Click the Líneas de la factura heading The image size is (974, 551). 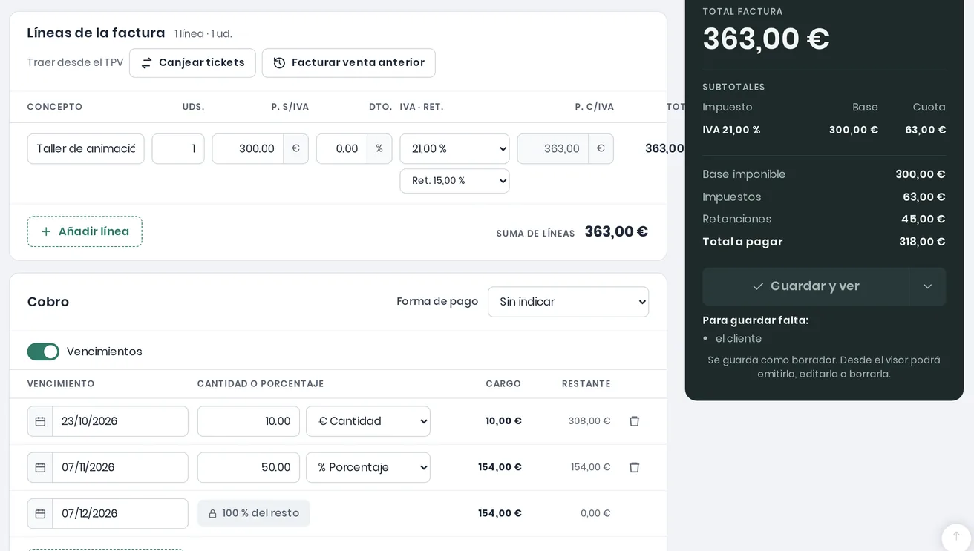[x=96, y=33]
